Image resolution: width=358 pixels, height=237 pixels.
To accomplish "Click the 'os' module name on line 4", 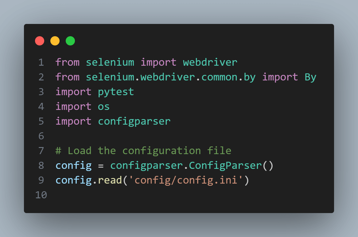I will [104, 107].
